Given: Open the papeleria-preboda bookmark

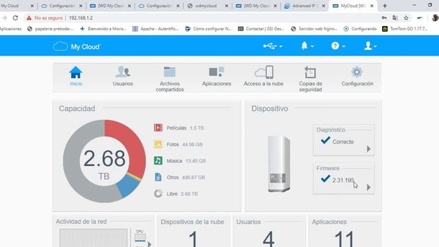Looking at the screenshot, I should [51, 29].
